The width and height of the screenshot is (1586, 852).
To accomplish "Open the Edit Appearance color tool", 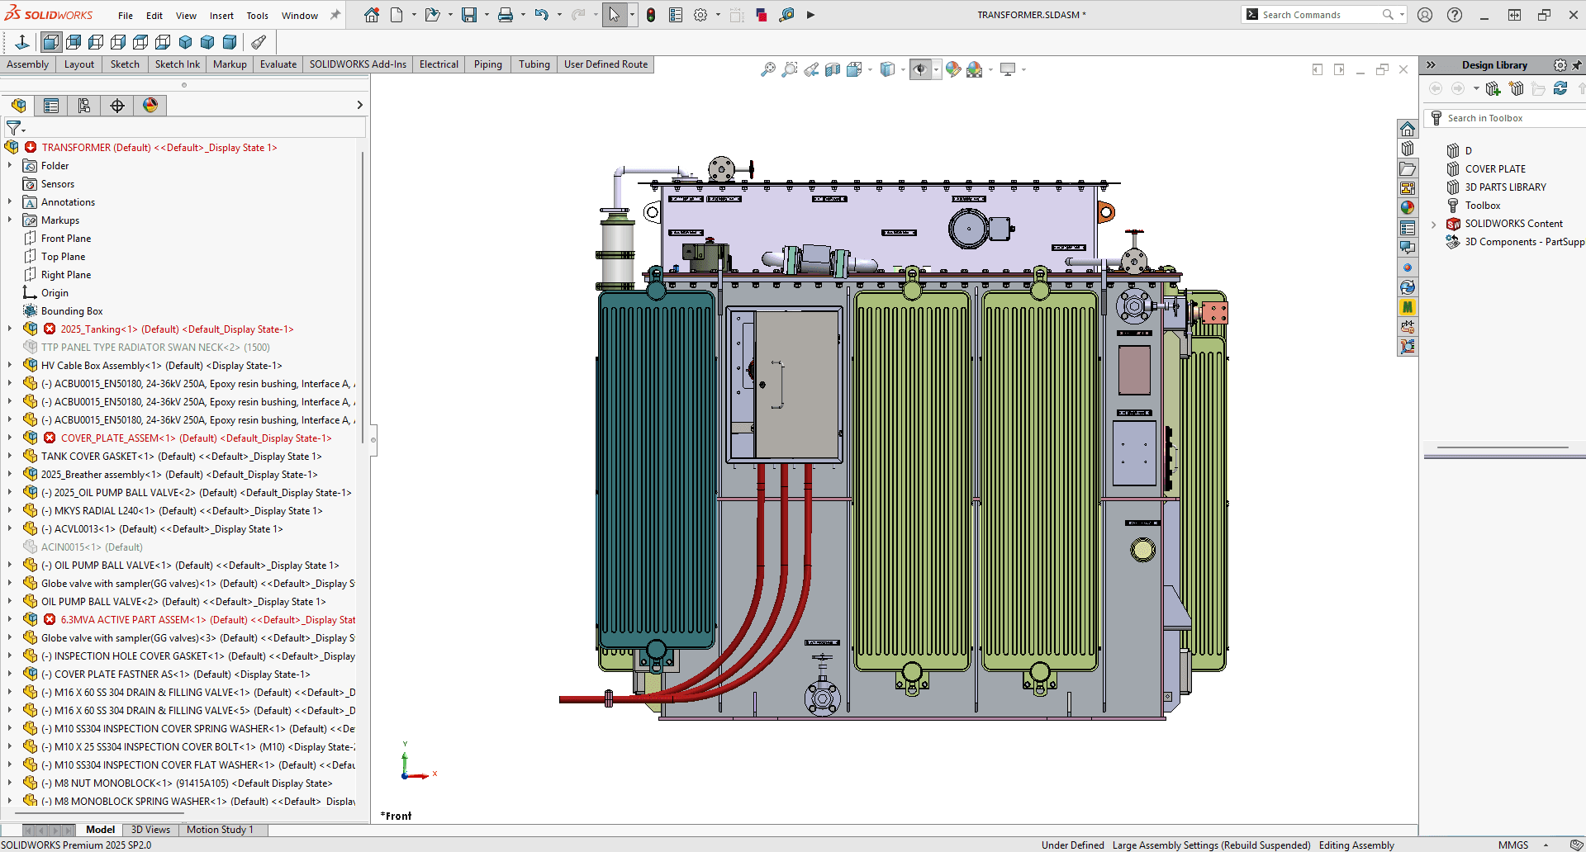I will click(x=953, y=69).
